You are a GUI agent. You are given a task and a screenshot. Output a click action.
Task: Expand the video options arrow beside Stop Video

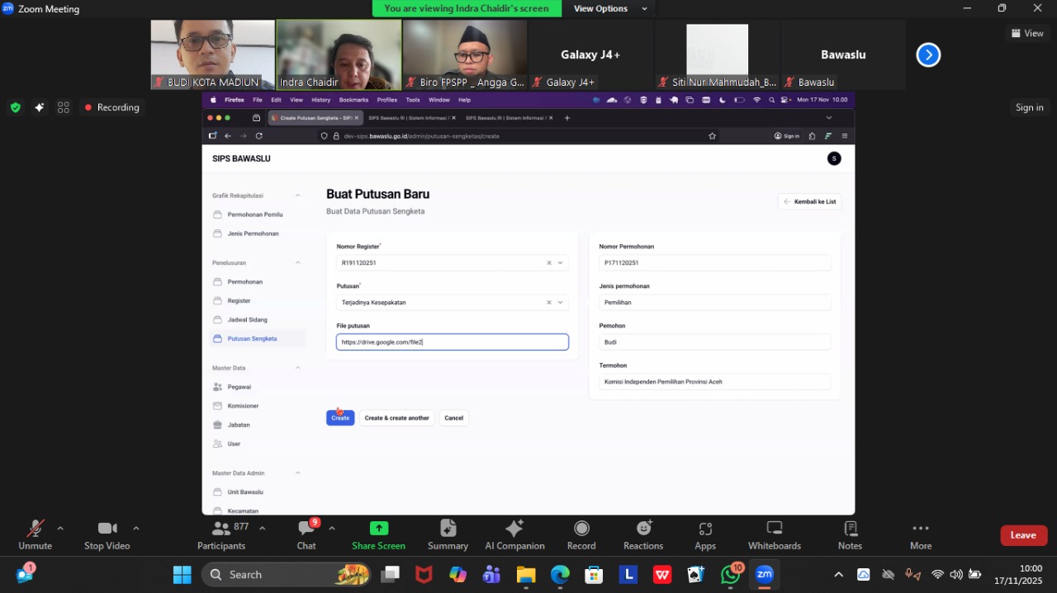pyautogui.click(x=136, y=528)
